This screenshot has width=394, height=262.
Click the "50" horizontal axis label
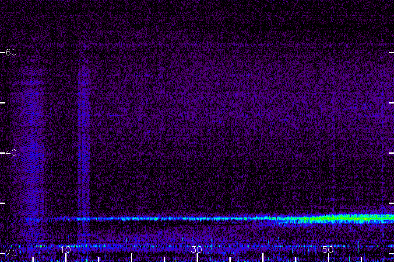[328, 249]
